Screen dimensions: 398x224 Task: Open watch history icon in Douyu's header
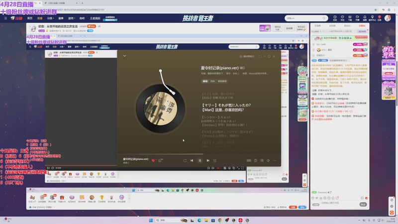(x=335, y=18)
